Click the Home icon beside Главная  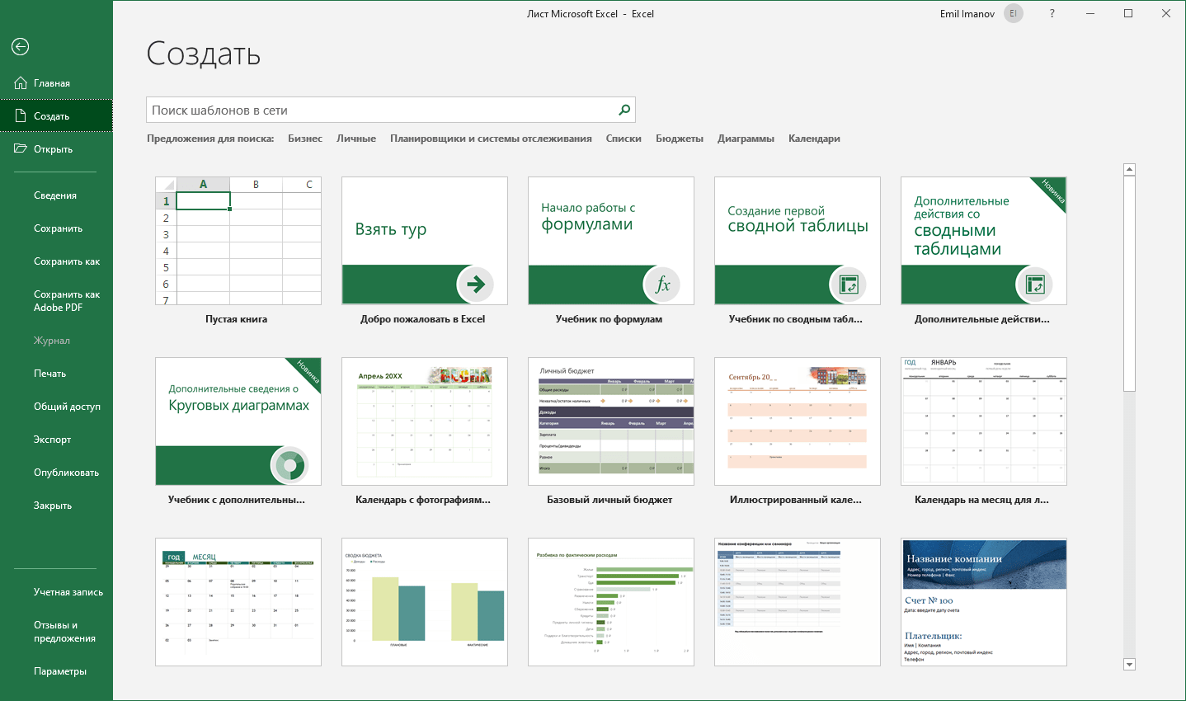[x=21, y=83]
